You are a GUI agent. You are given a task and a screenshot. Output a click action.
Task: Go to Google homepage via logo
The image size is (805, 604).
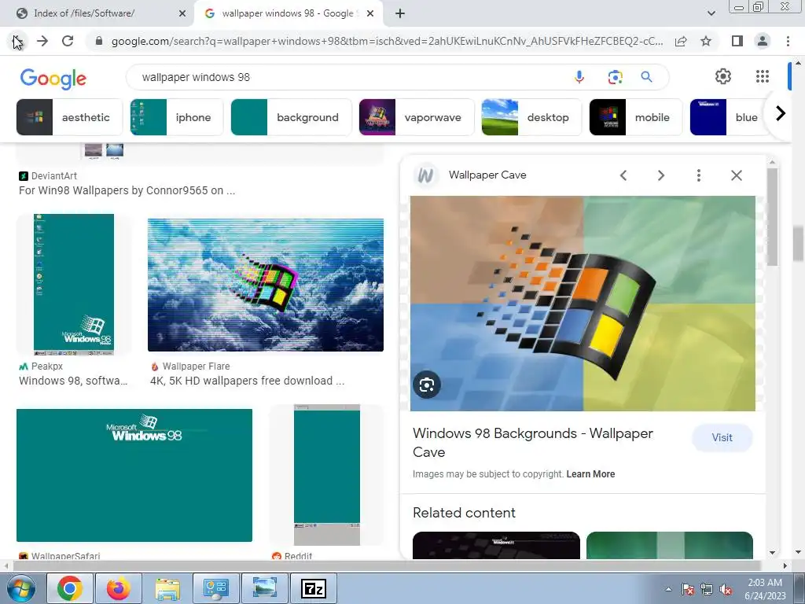(53, 79)
